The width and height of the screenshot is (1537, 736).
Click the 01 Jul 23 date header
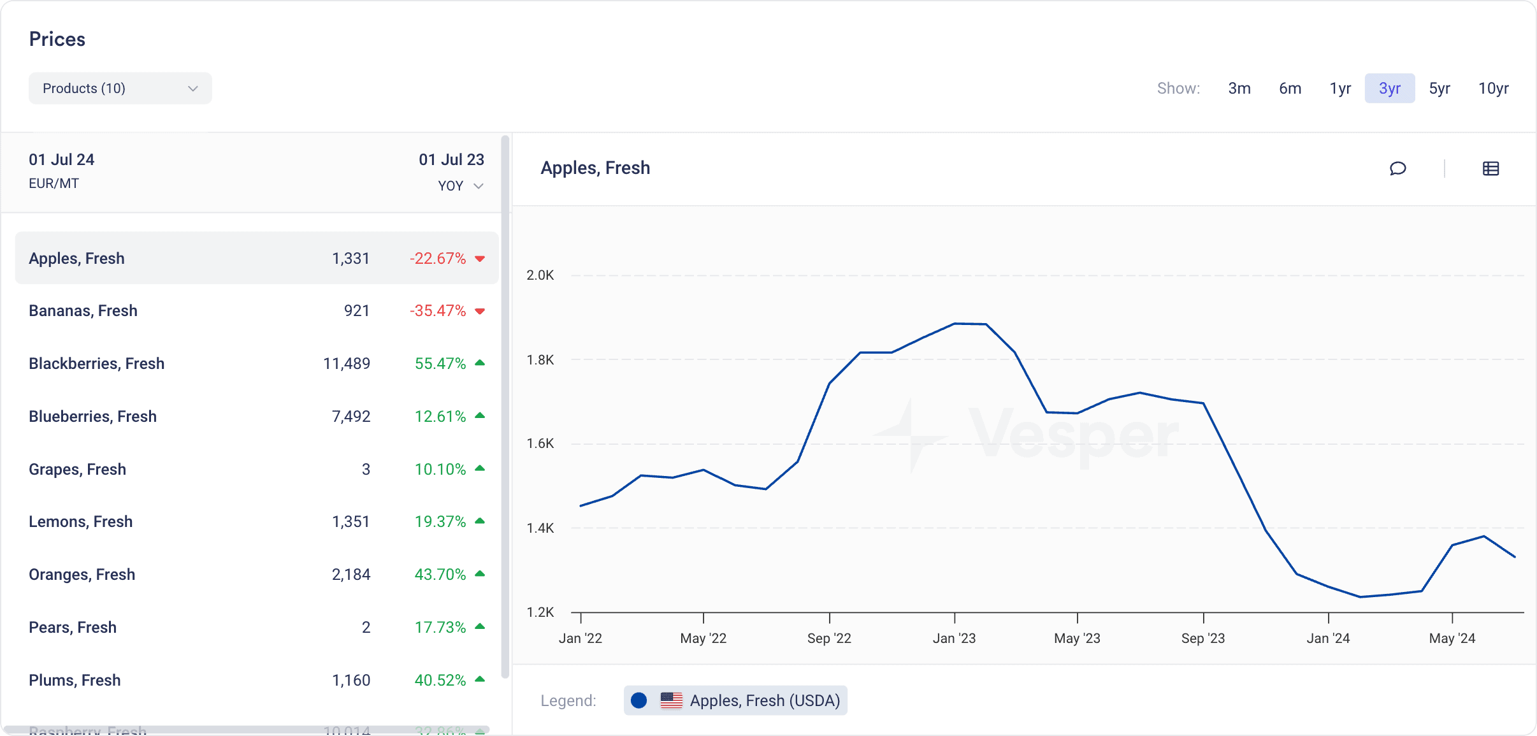coord(451,159)
